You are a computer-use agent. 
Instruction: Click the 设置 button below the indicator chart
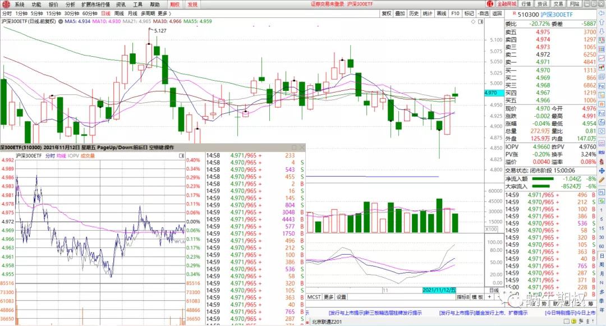coord(341,297)
